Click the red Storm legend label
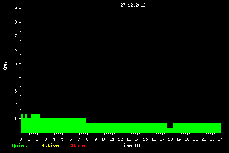229x153 pixels. [78, 145]
